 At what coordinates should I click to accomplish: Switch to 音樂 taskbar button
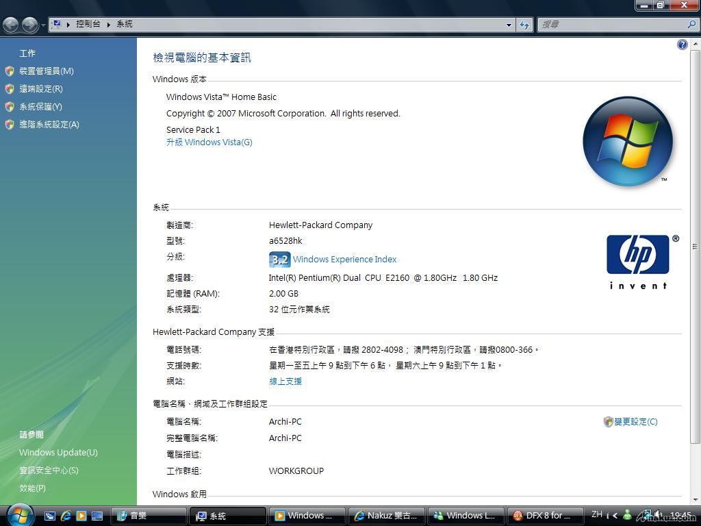pos(149,516)
